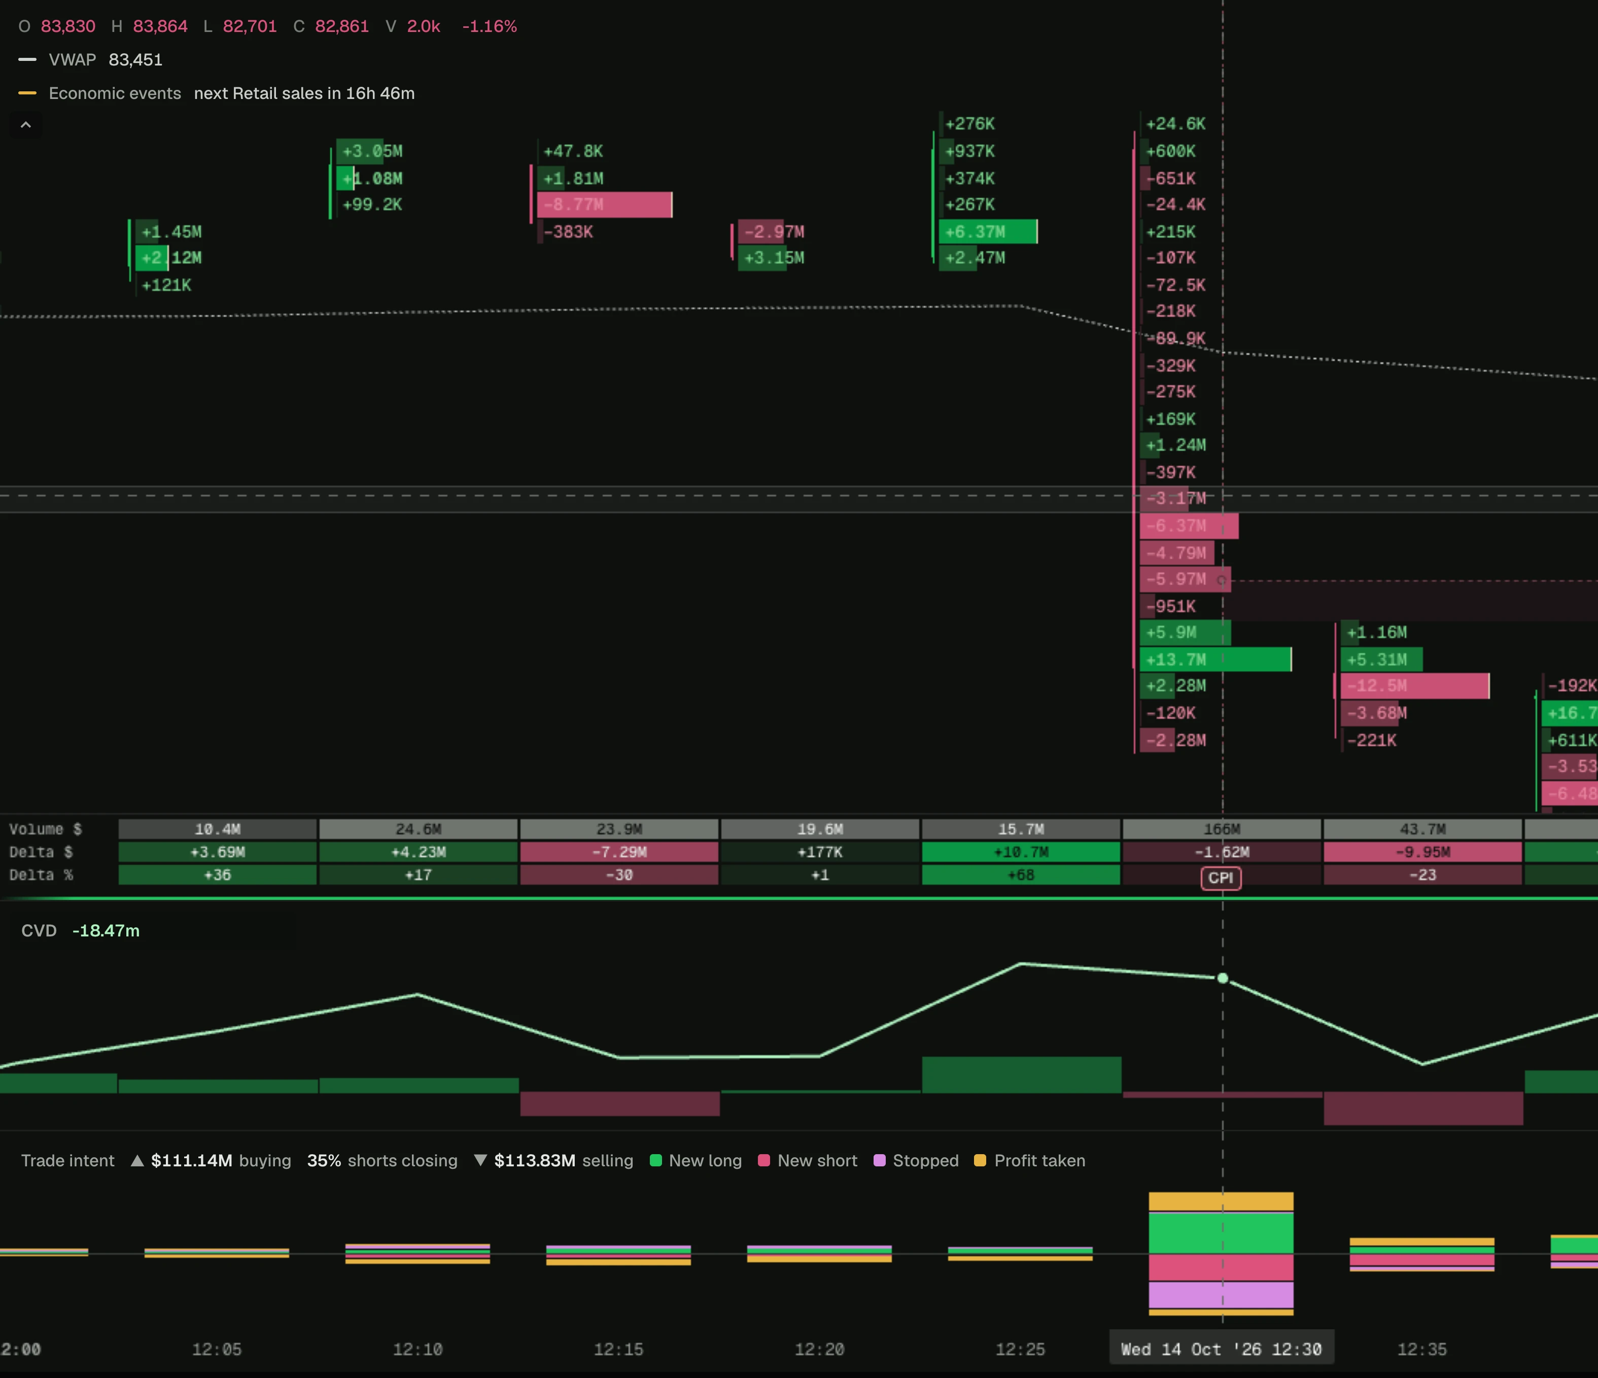The image size is (1598, 1378).
Task: Click the 12:30 purple Stopped bar
Action: pyautogui.click(x=1221, y=1295)
